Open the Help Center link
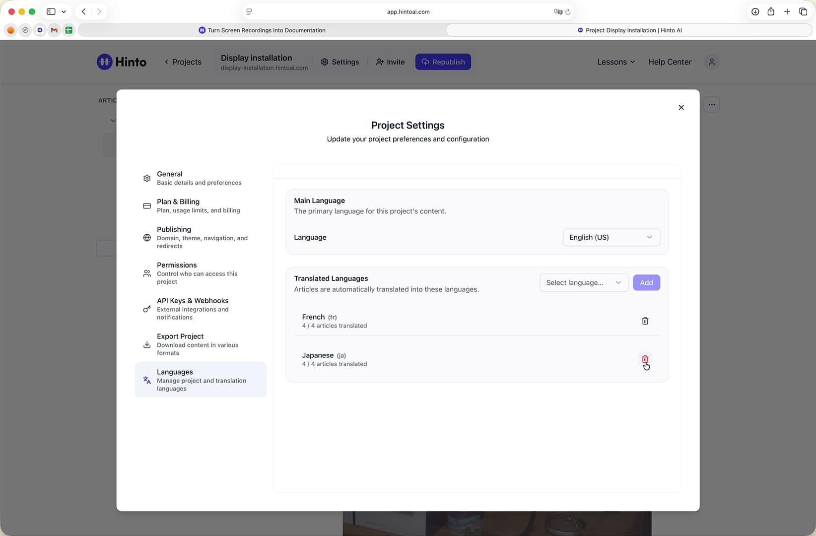Screen dimensions: 816x536 670,62
